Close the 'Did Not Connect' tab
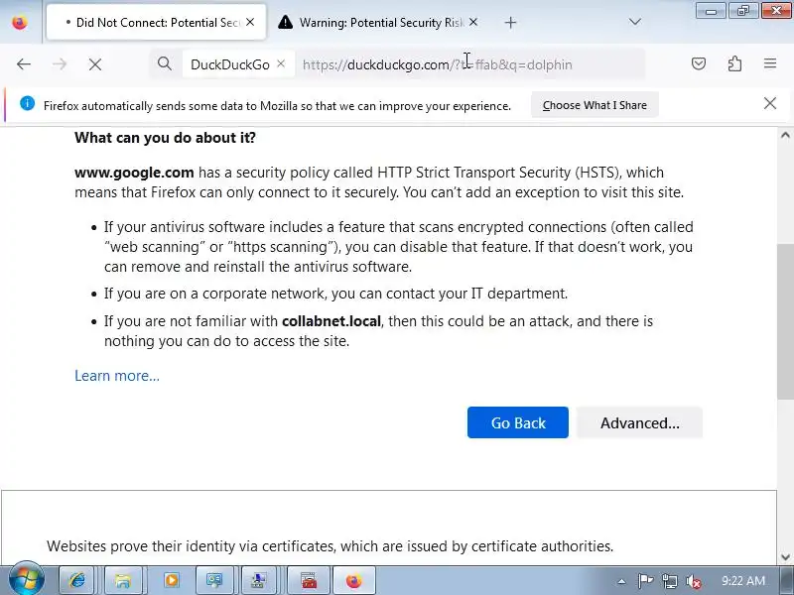The height and width of the screenshot is (595, 794). pos(250,22)
